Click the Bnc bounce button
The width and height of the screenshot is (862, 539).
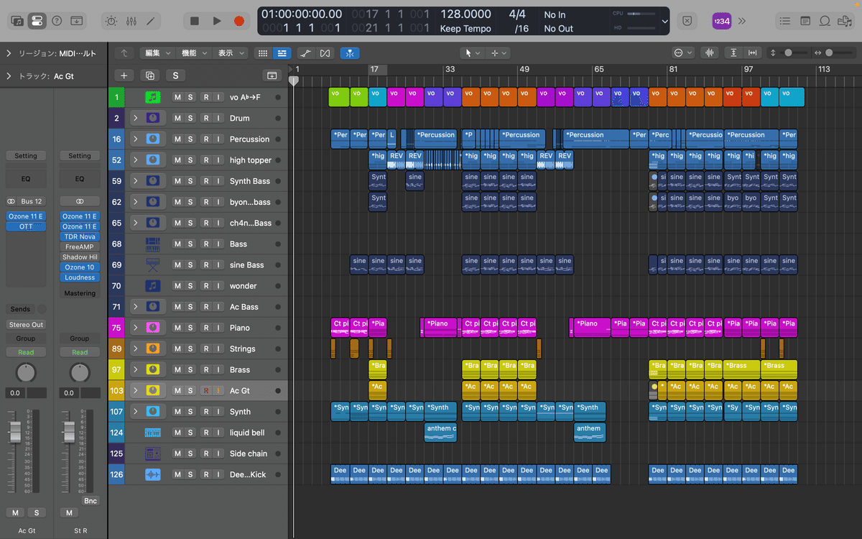pyautogui.click(x=91, y=501)
